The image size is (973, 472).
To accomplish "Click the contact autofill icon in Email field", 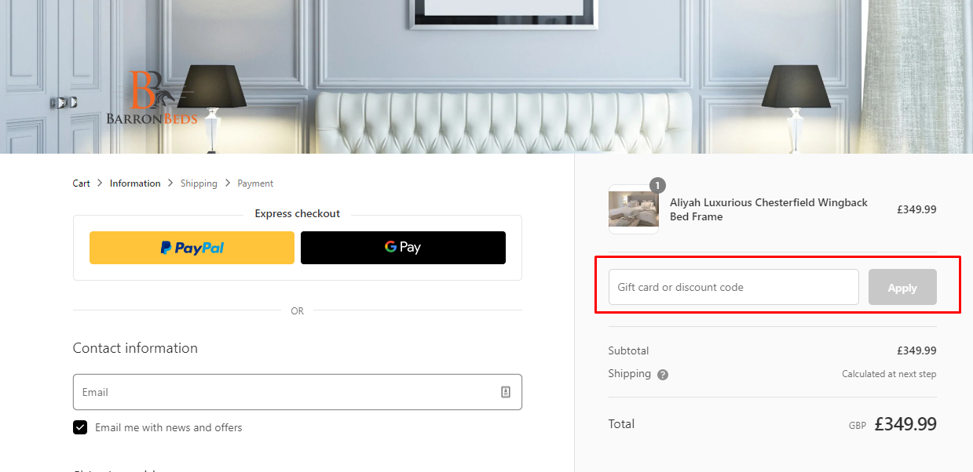I will point(506,392).
